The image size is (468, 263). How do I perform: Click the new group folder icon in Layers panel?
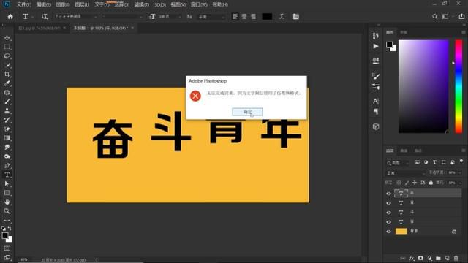(x=438, y=258)
